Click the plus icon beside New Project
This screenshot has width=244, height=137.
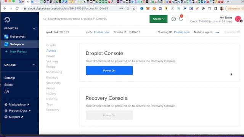pos(6,51)
